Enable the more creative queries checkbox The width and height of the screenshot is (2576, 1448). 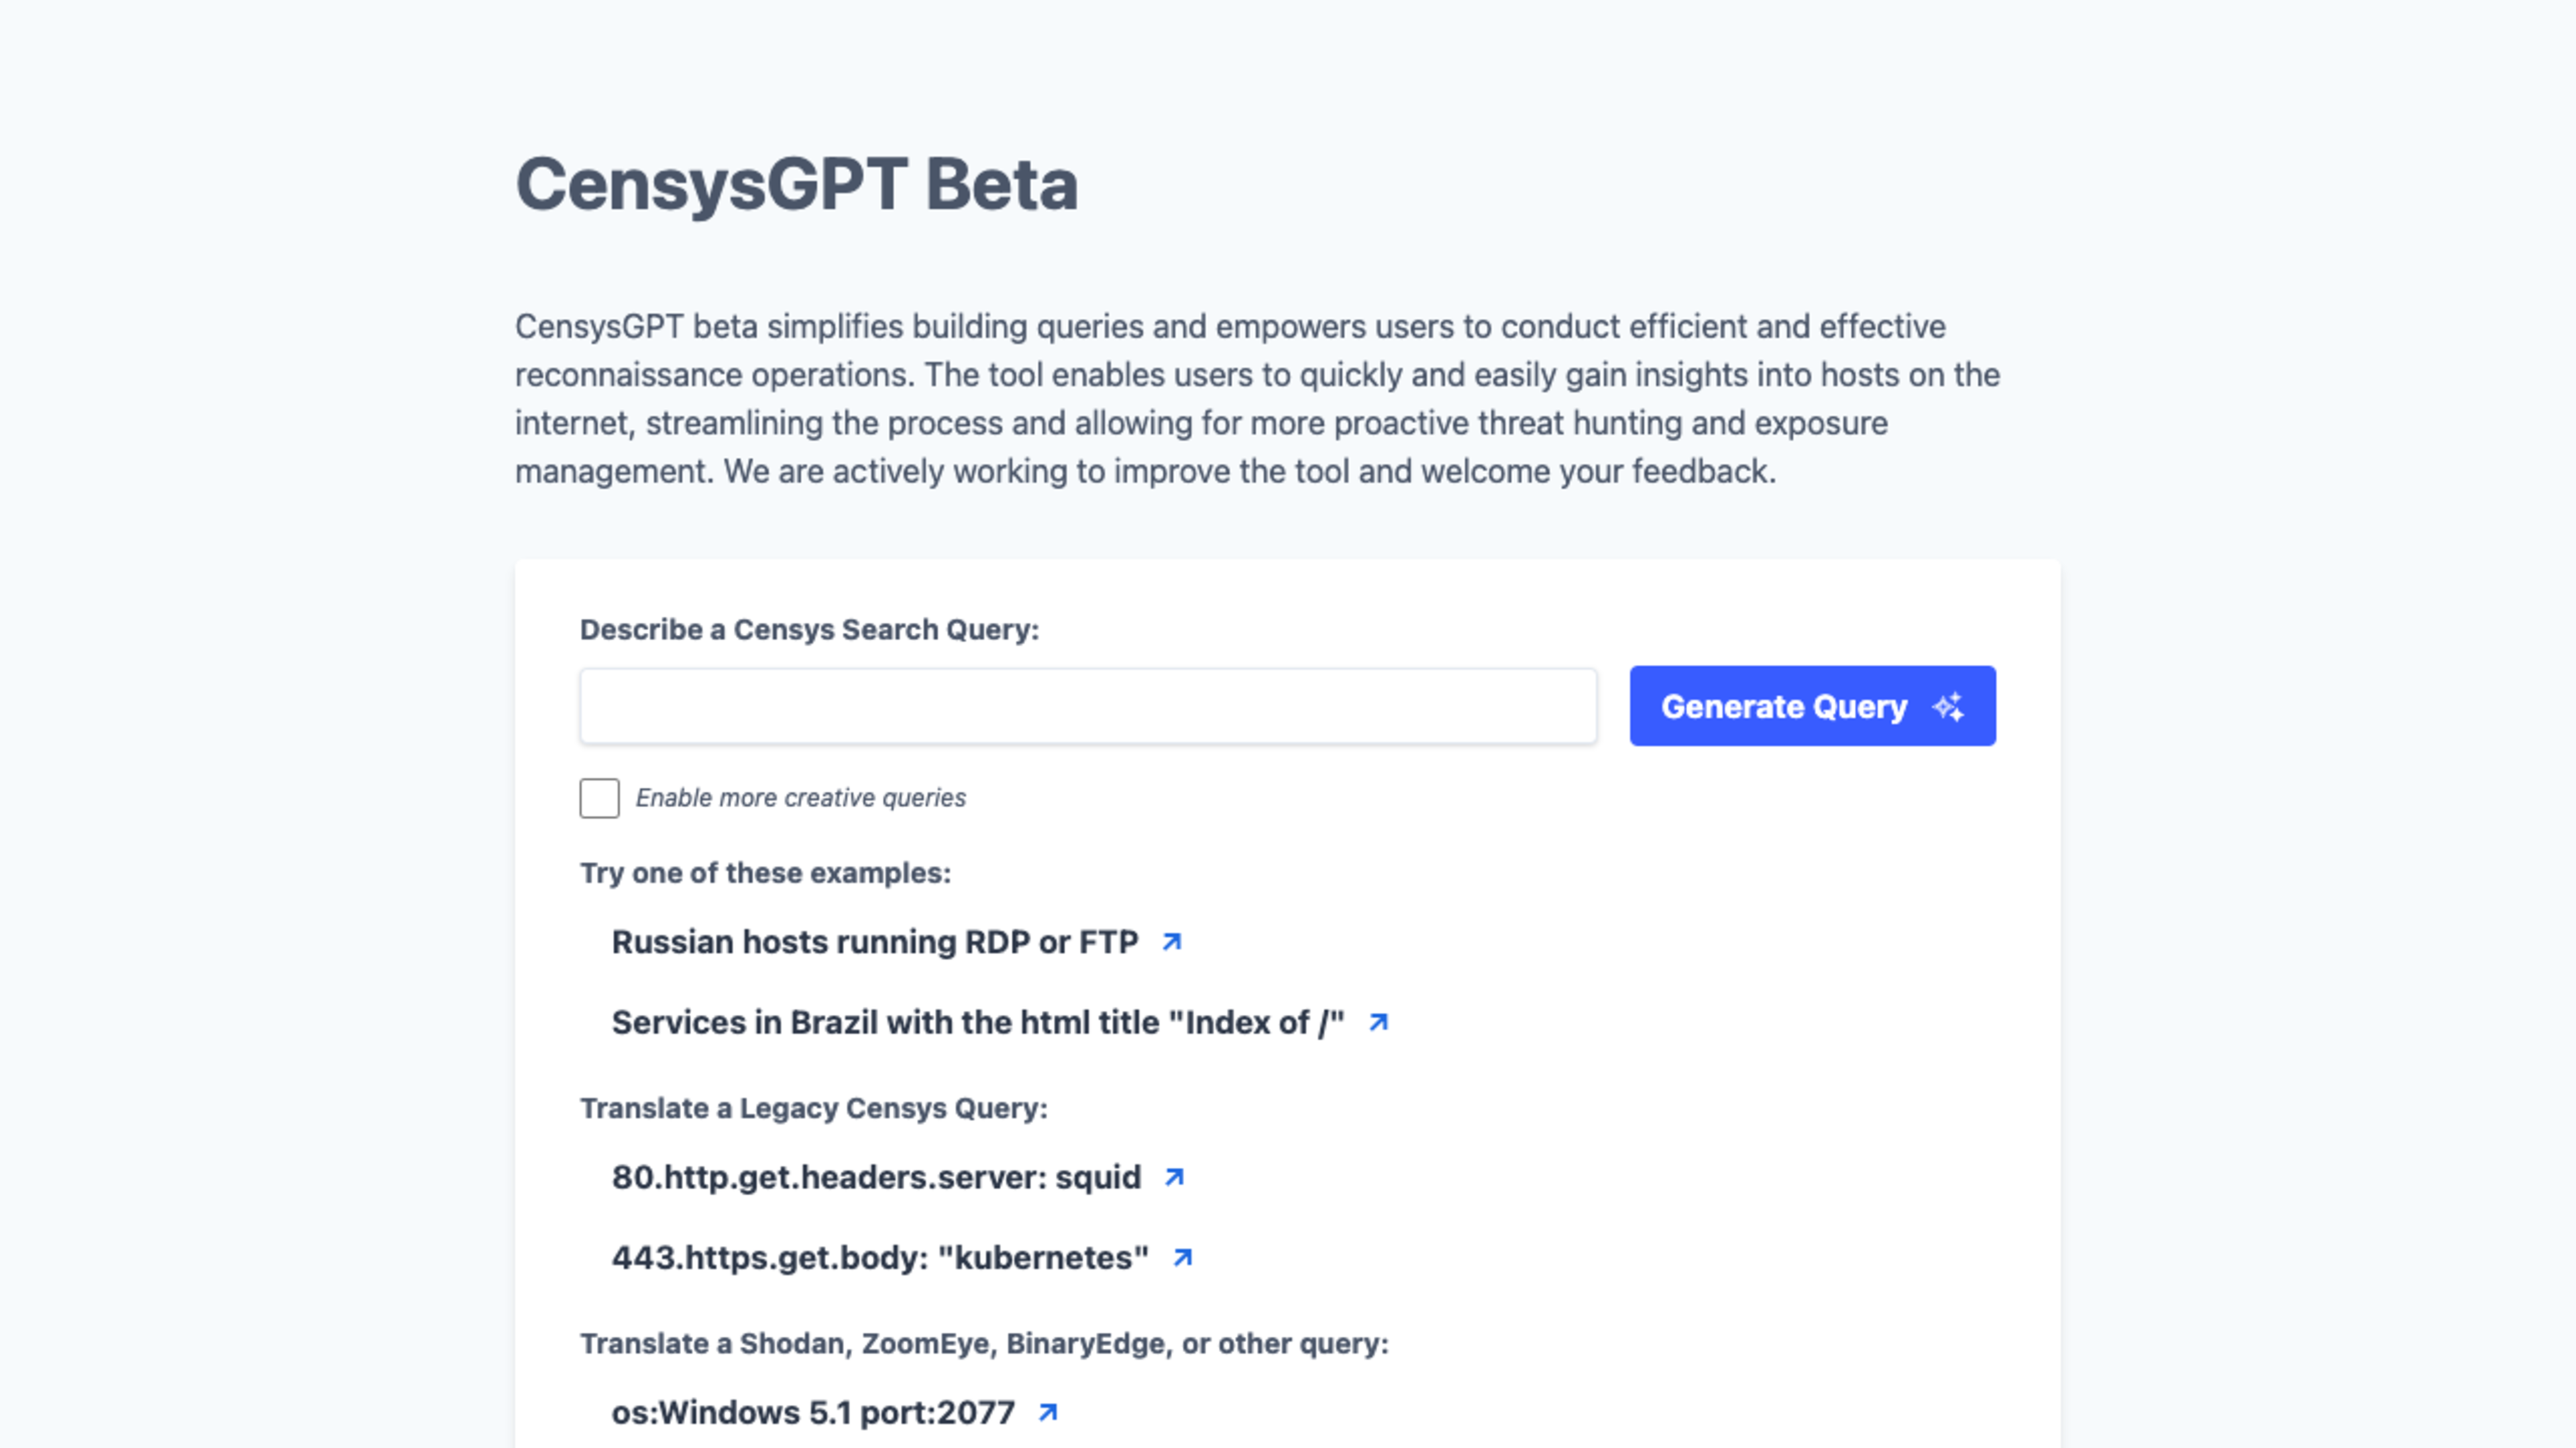click(x=599, y=798)
